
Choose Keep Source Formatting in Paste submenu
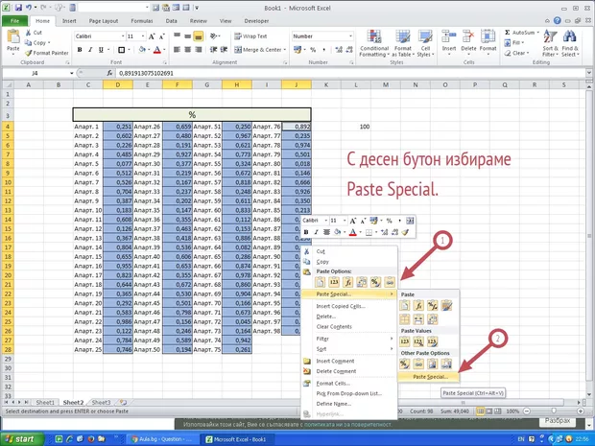point(446,305)
